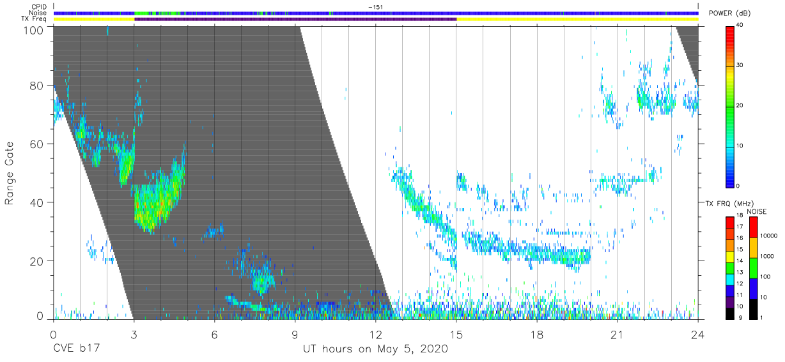Click the 3 tick label on UT hours axis

(x=134, y=334)
